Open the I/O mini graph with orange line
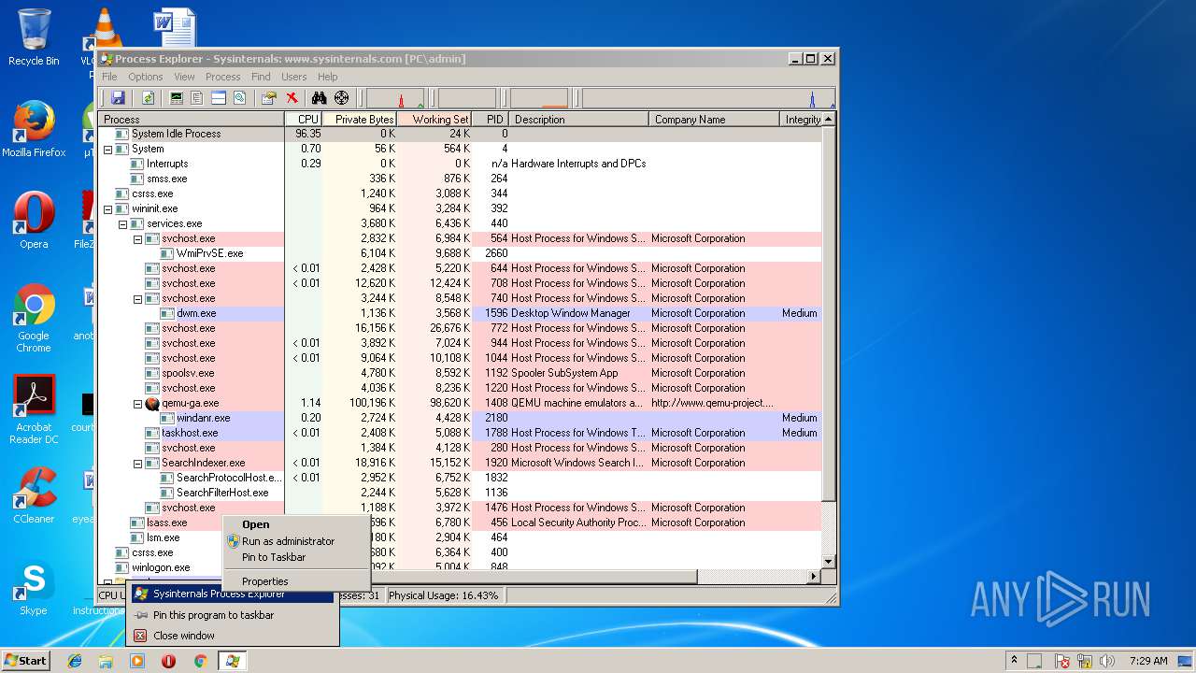The height and width of the screenshot is (673, 1196). pos(539,98)
